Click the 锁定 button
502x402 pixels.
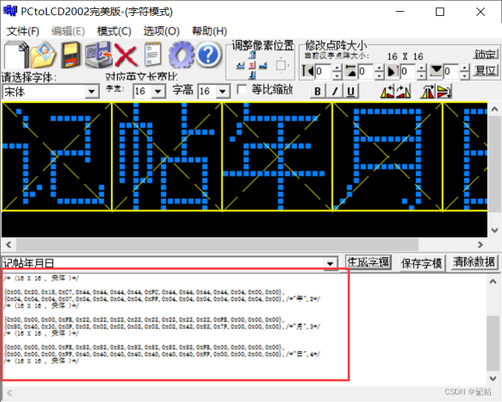coord(485,54)
